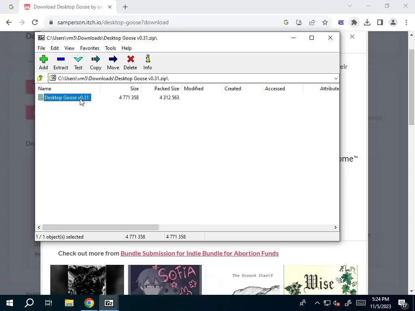
Task: Click the install app icon in address bar
Action: tap(299, 23)
